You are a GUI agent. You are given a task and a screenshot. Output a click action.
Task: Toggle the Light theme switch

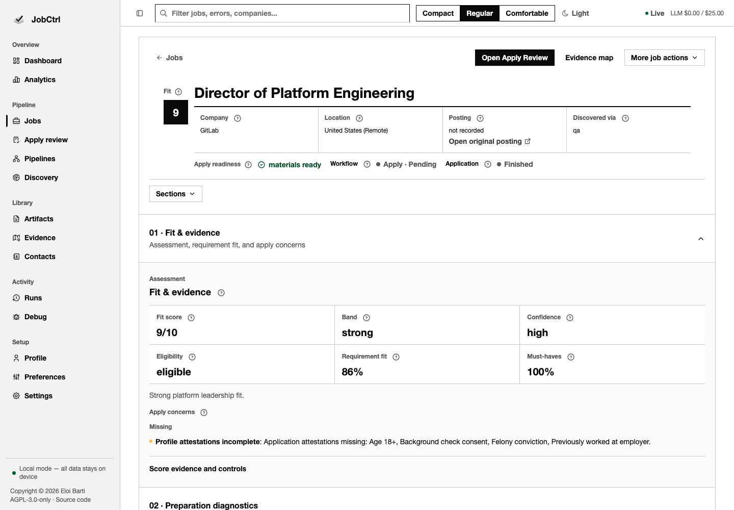click(x=575, y=13)
